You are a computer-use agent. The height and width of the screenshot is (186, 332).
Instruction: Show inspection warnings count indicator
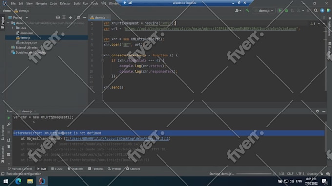coord(313,24)
